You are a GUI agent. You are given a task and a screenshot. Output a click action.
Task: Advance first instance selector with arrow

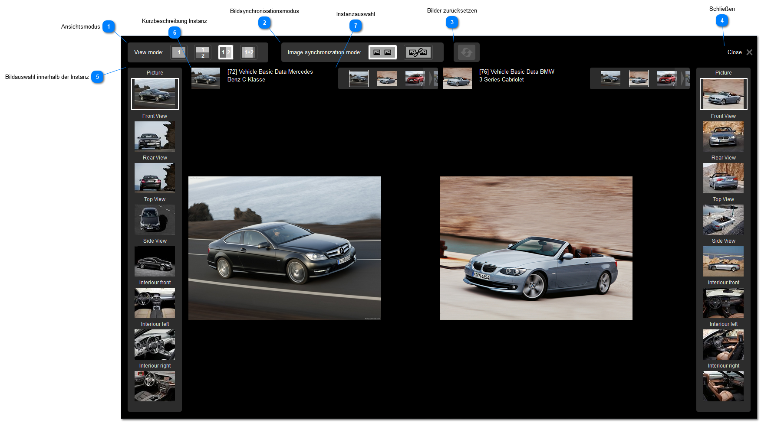coord(431,78)
